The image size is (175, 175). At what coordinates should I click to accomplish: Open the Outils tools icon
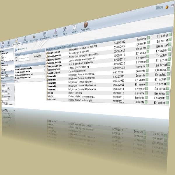(65, 29)
